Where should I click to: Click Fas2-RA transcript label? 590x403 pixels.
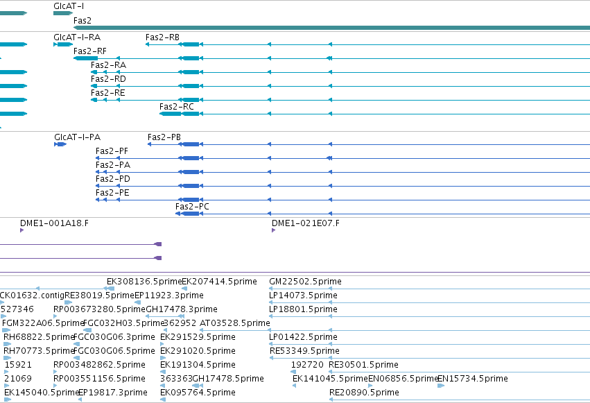click(x=108, y=65)
